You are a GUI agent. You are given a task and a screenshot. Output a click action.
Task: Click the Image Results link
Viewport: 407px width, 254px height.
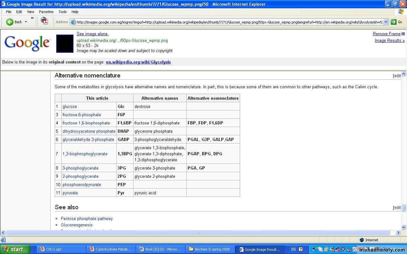click(390, 41)
